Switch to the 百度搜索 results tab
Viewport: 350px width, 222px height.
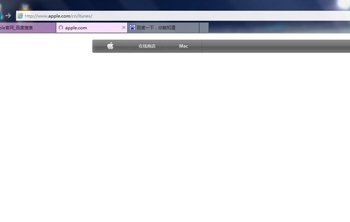(28, 28)
